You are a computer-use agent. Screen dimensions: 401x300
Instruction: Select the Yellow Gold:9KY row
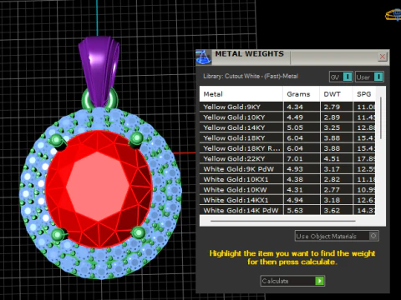[287, 107]
